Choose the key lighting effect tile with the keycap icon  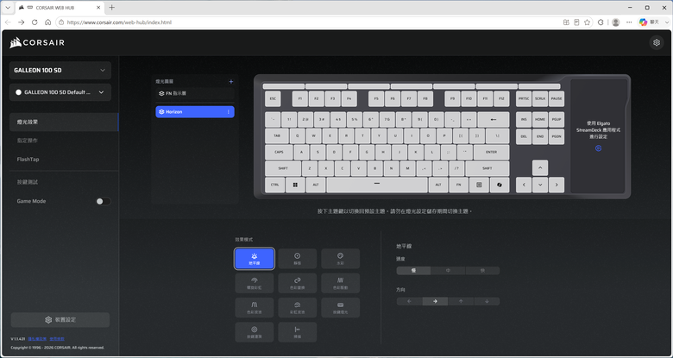340,307
